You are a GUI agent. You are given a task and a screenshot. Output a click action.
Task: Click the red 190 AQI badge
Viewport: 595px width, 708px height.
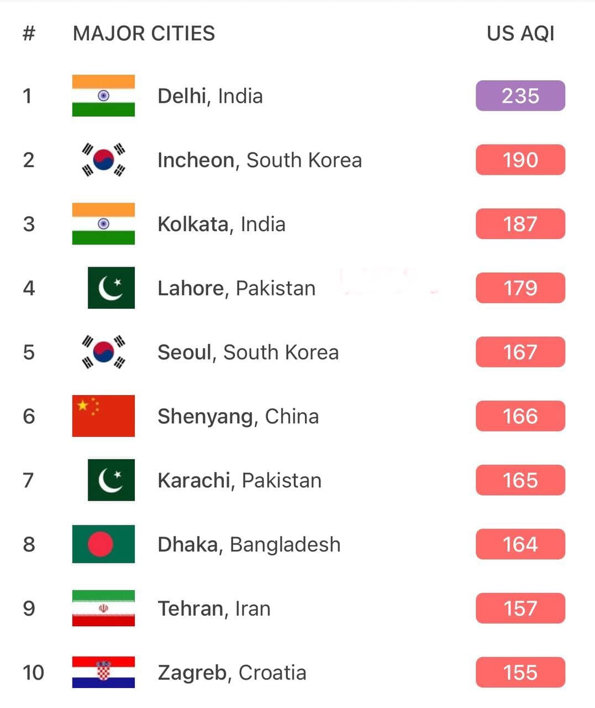[x=520, y=160]
